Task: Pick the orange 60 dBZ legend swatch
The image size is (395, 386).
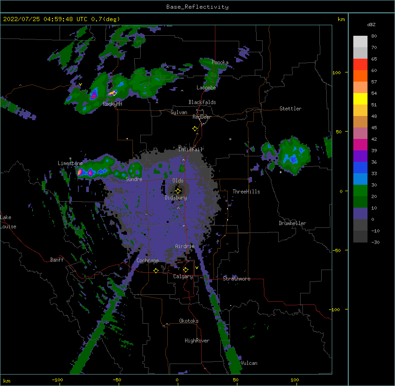Action: coord(360,76)
